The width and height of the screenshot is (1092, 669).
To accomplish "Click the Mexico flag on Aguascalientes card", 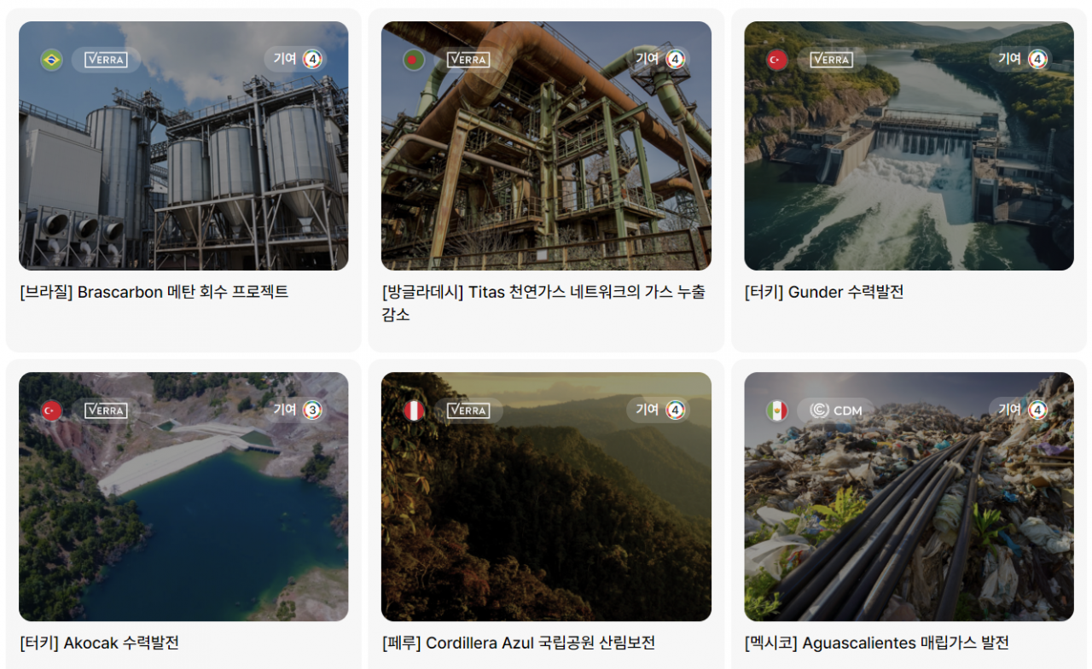I will [x=776, y=410].
